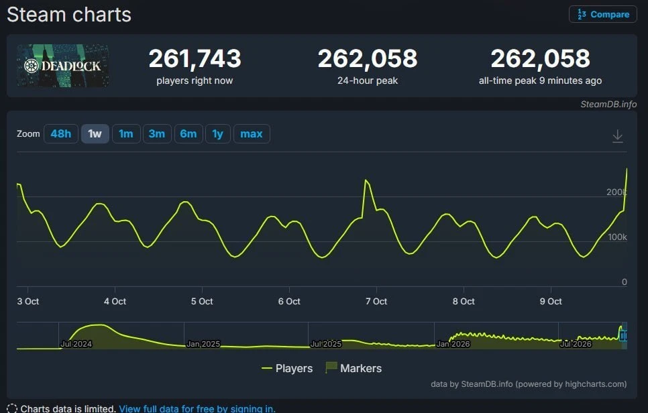
Task: Set chart zoom to 1y
Action: (218, 134)
